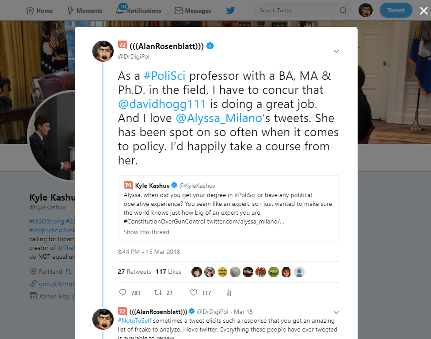The width and height of the screenshot is (431, 339).
Task: Close the tweet overlay with X
Action: coord(423,11)
